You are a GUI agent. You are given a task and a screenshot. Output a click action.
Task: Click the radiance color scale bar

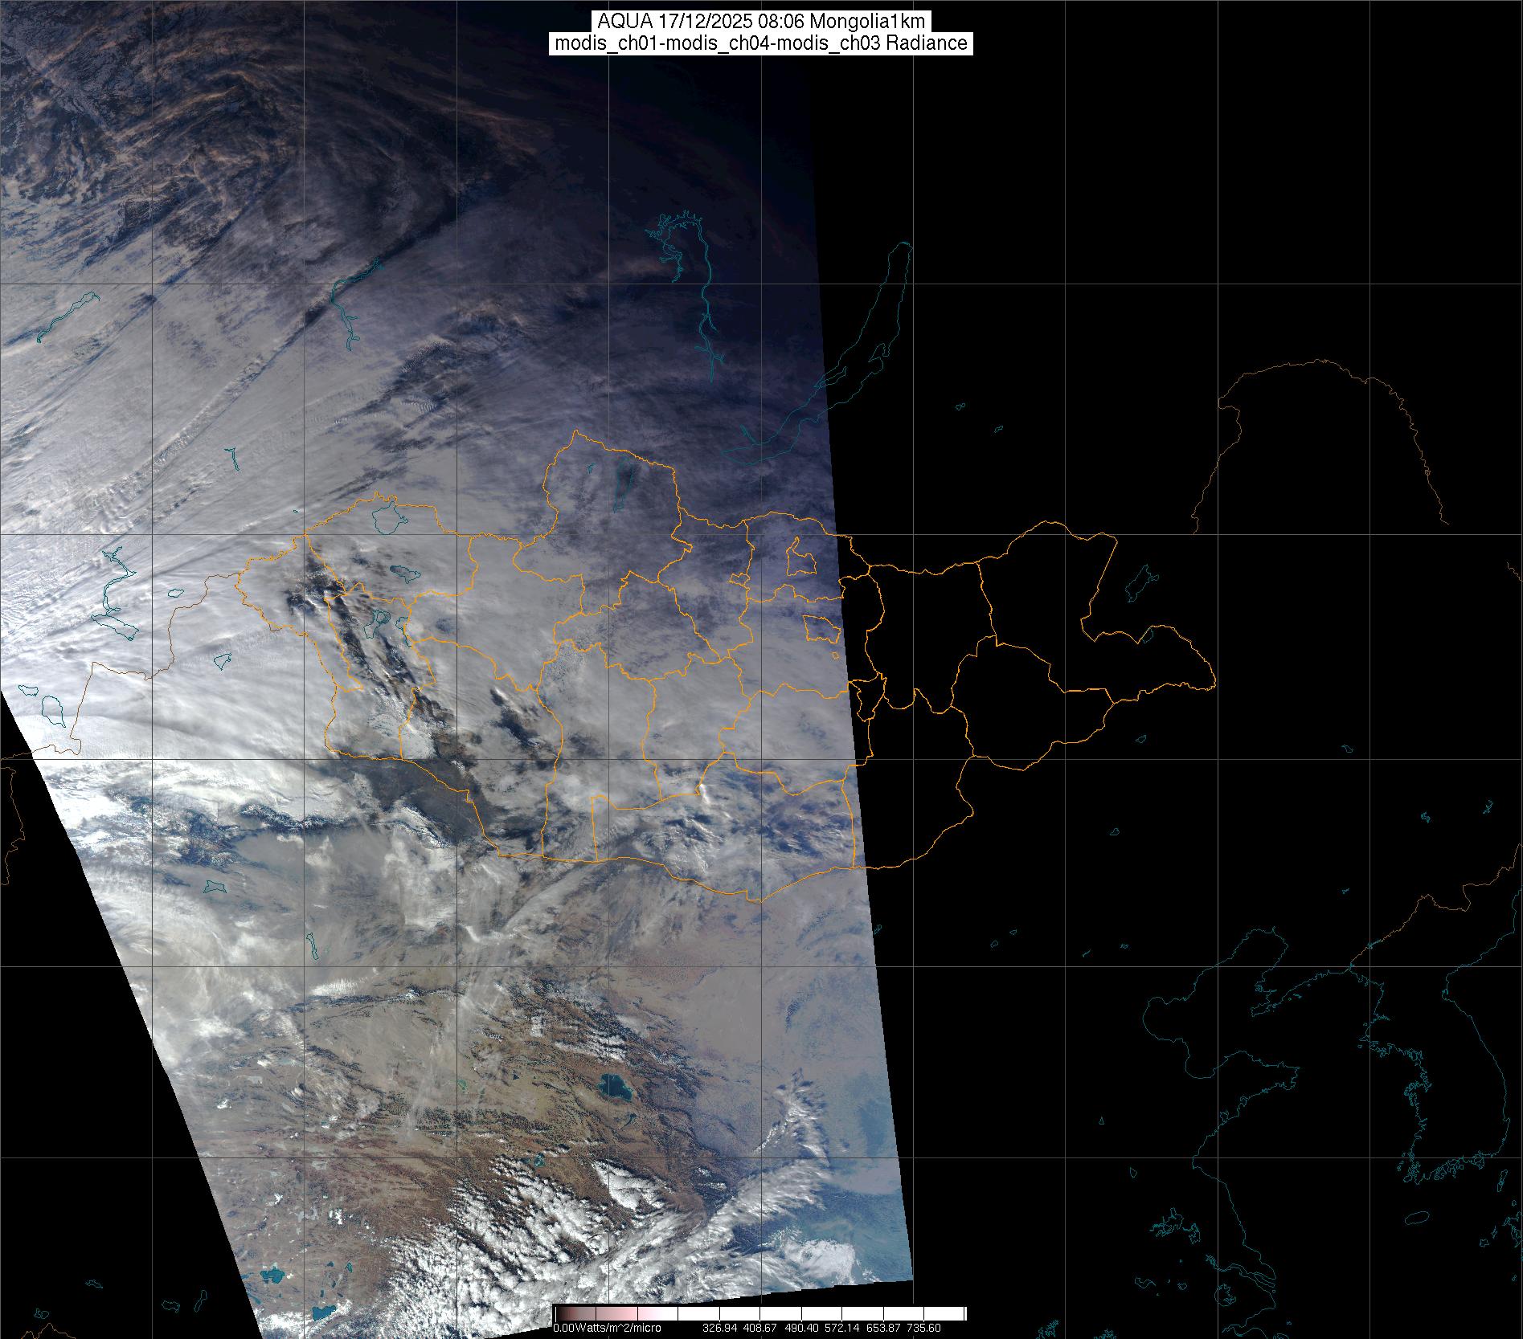click(x=759, y=1312)
